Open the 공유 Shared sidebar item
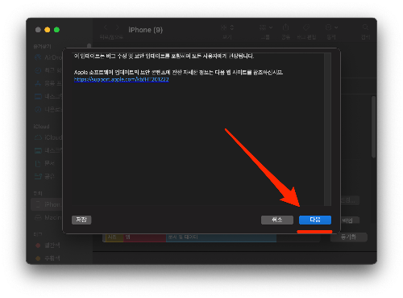403x298 pixels. (45, 176)
